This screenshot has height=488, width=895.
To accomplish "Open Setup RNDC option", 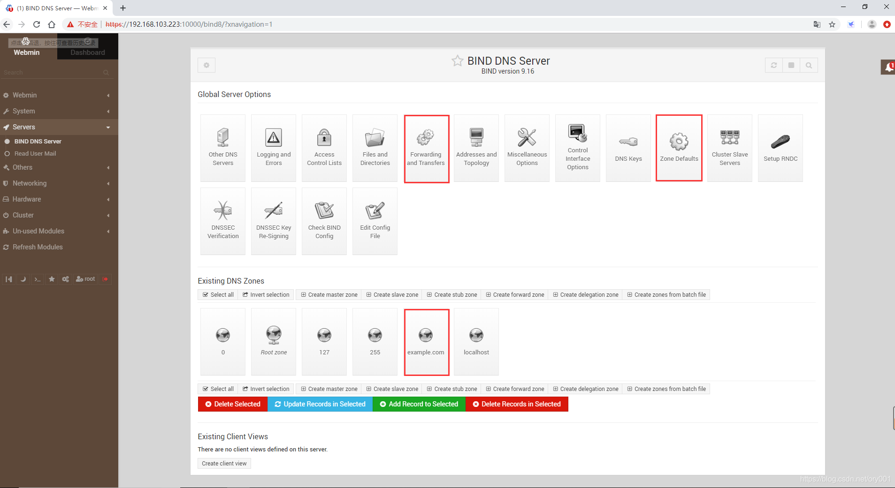I will click(x=780, y=148).
